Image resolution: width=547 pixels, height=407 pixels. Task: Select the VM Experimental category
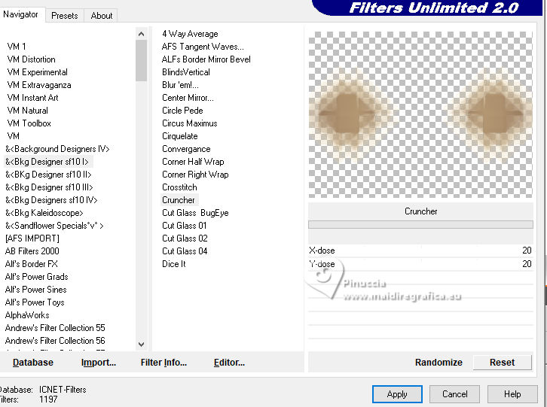point(37,72)
